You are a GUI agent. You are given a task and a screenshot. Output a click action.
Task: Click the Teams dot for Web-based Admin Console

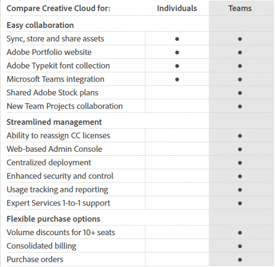click(x=240, y=149)
